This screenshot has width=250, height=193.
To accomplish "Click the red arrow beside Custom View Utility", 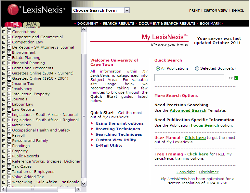I will click(92, 140).
